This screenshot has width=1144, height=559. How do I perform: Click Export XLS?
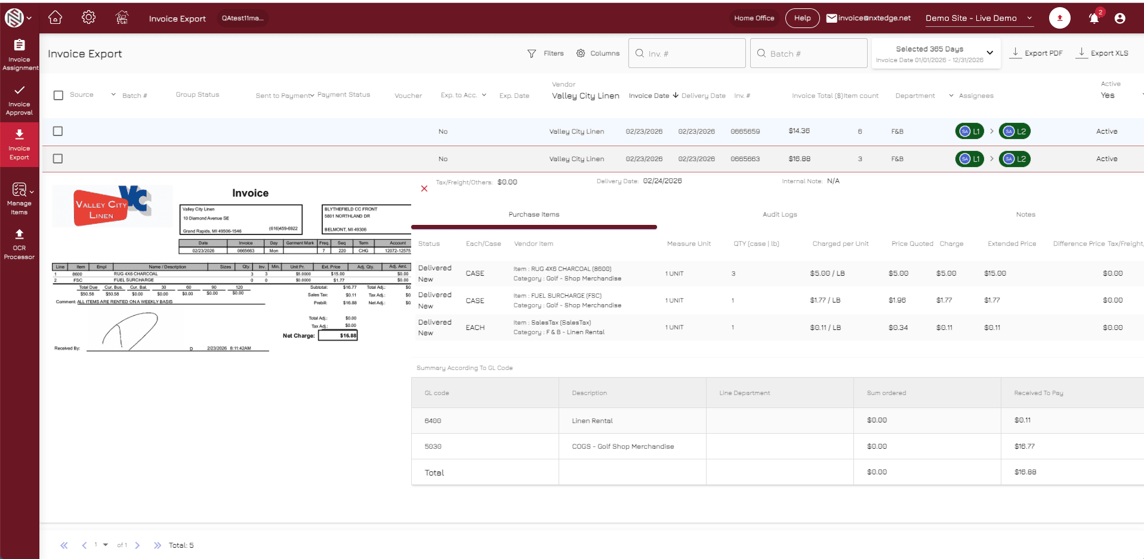1102,53
